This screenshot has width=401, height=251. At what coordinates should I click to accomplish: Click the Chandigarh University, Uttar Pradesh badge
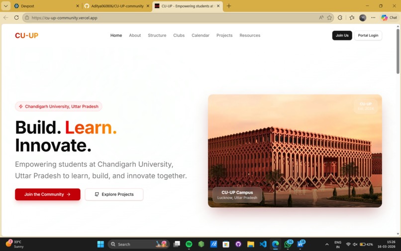coord(59,106)
